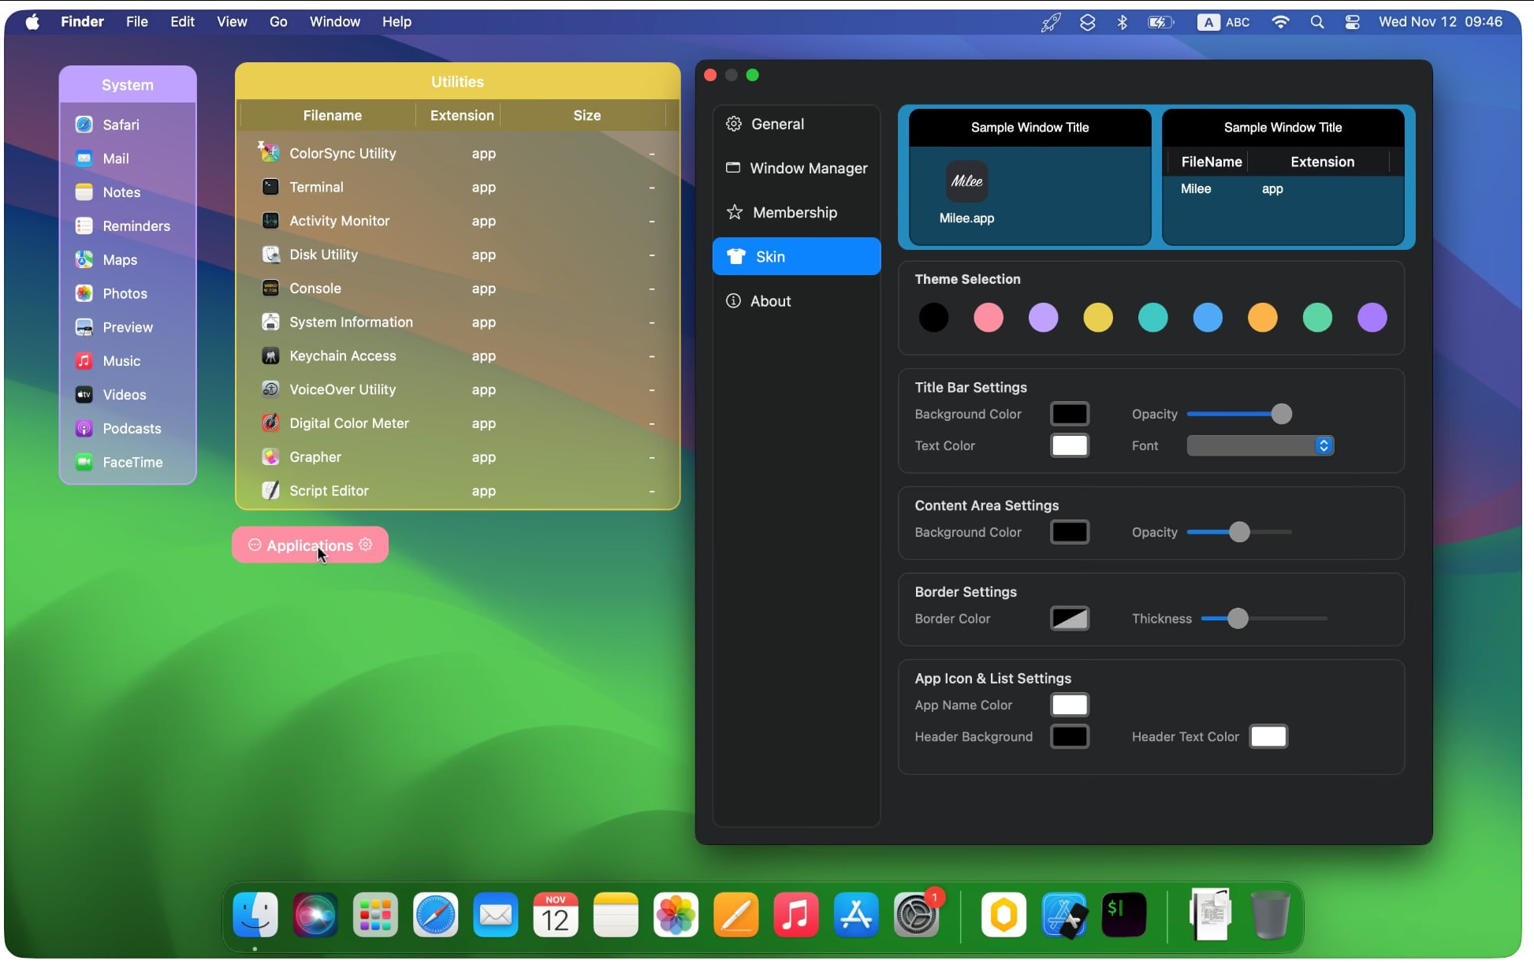The width and height of the screenshot is (1534, 968).
Task: Click the gear icon on the Applications pill
Action: (x=366, y=545)
